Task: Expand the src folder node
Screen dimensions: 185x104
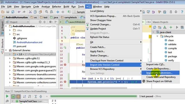Action: (x=10, y=34)
